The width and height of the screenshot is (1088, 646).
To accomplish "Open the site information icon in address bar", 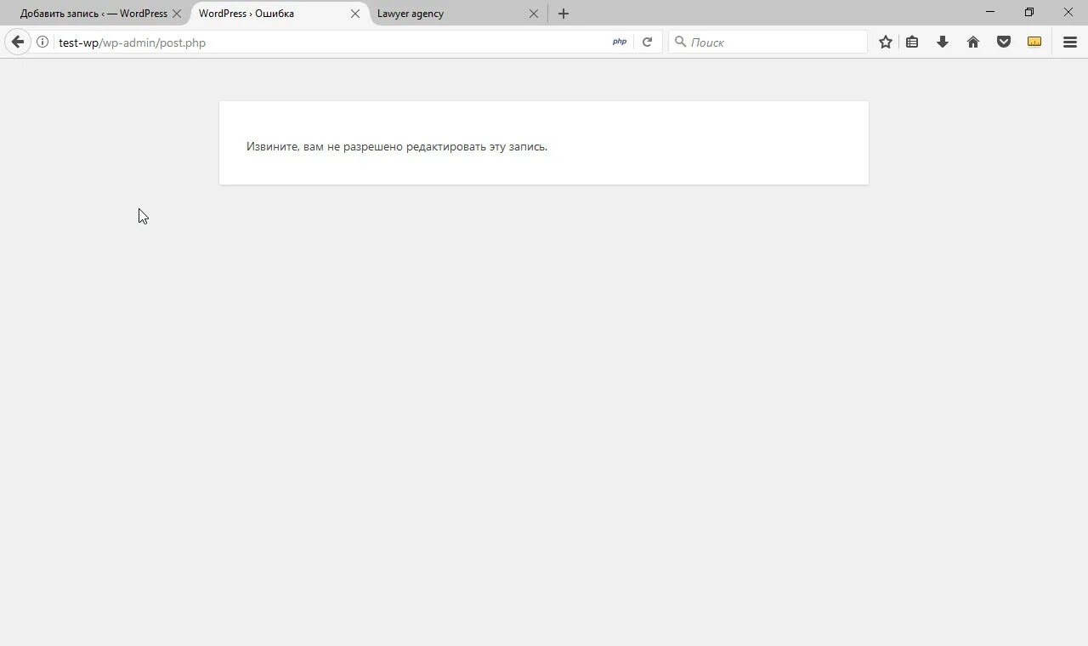I will click(42, 42).
